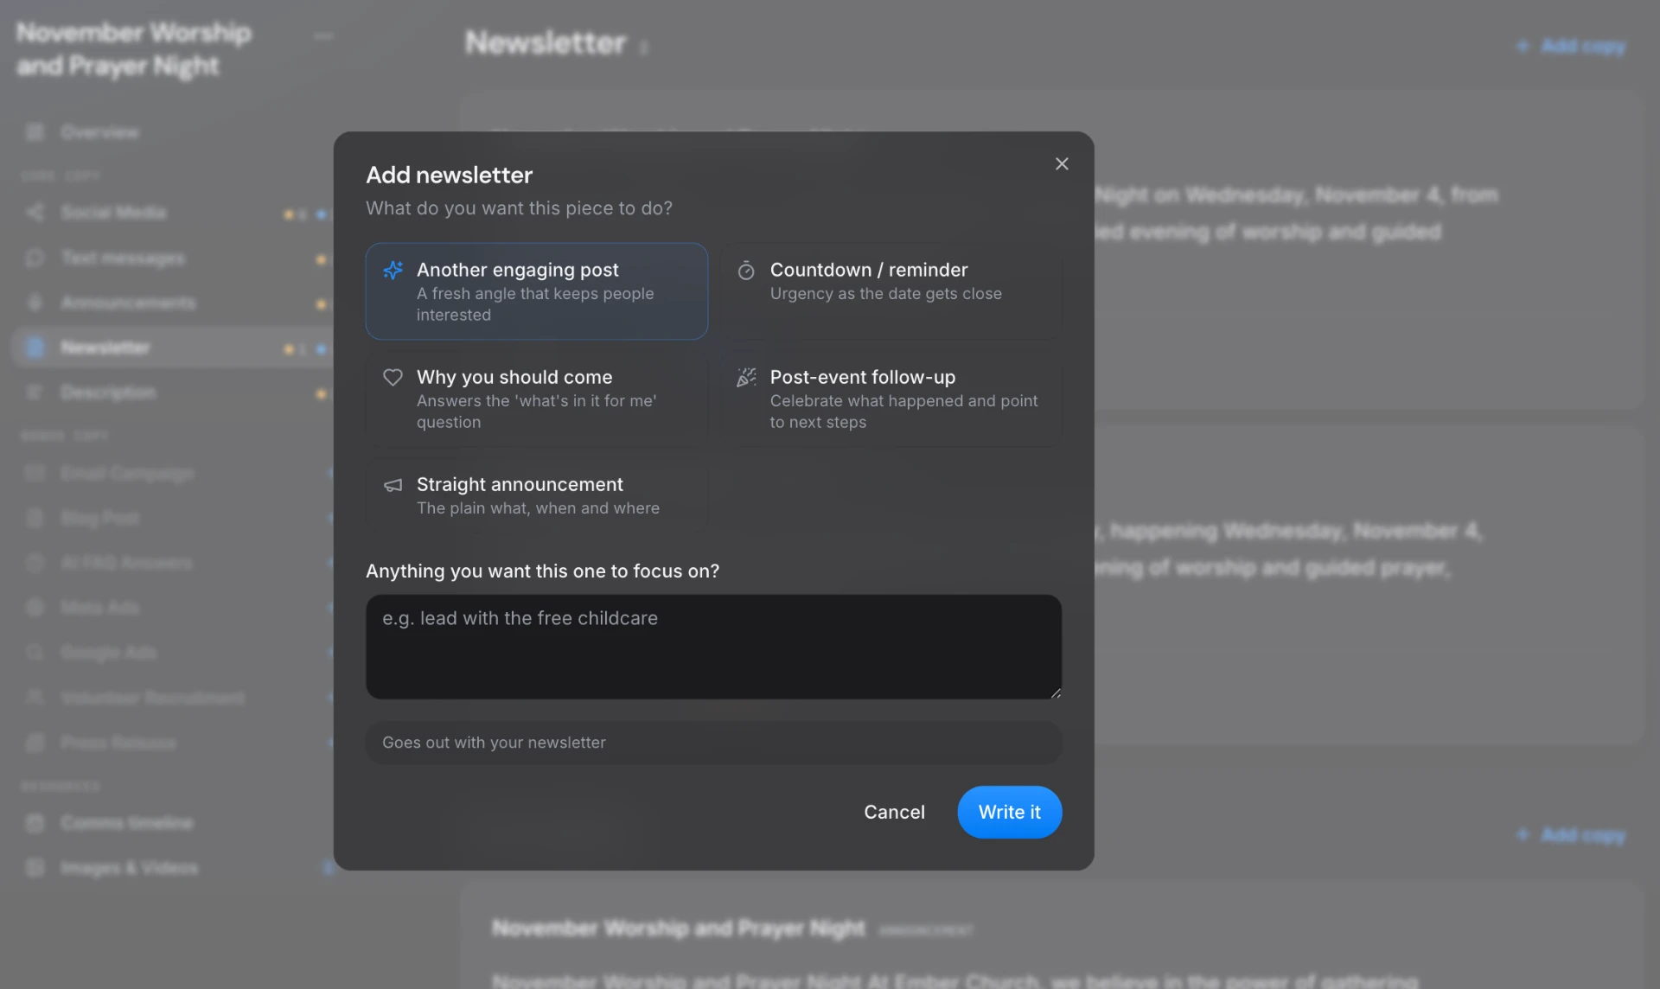Screen dimensions: 1660x989
Task: Open Meta Ads in the sidebar
Action: click(x=173, y=608)
